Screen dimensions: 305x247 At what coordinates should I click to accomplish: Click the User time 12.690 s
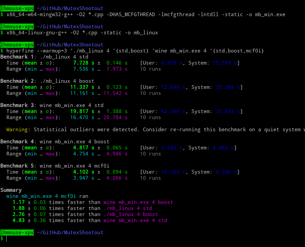pyautogui.click(x=173, y=87)
